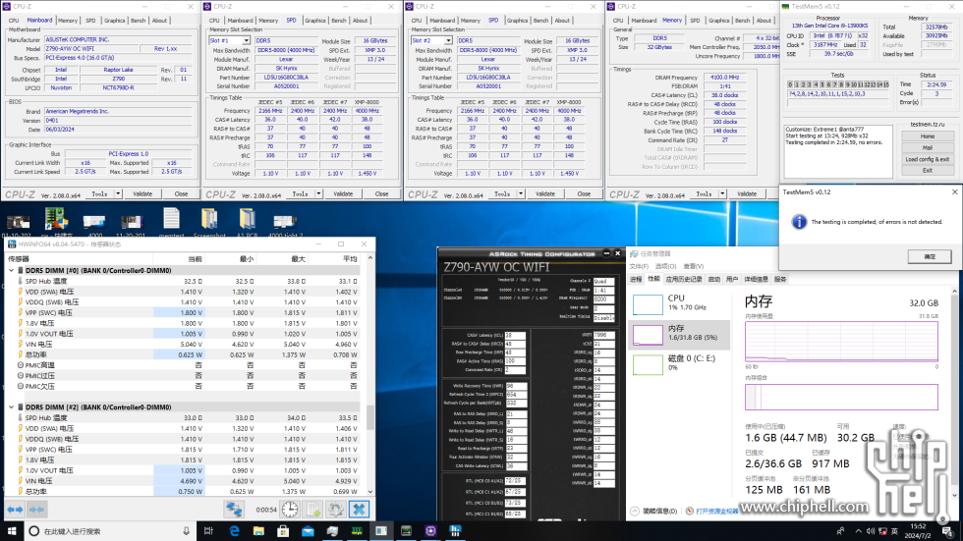The width and height of the screenshot is (963, 541).
Task: Open the Screenshot folder on desktop
Action: (x=209, y=223)
